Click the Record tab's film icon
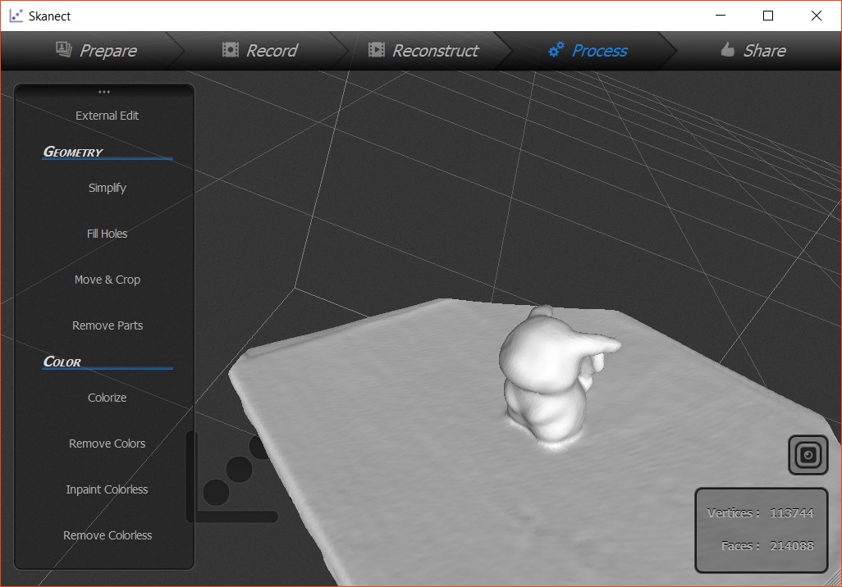 (x=231, y=50)
